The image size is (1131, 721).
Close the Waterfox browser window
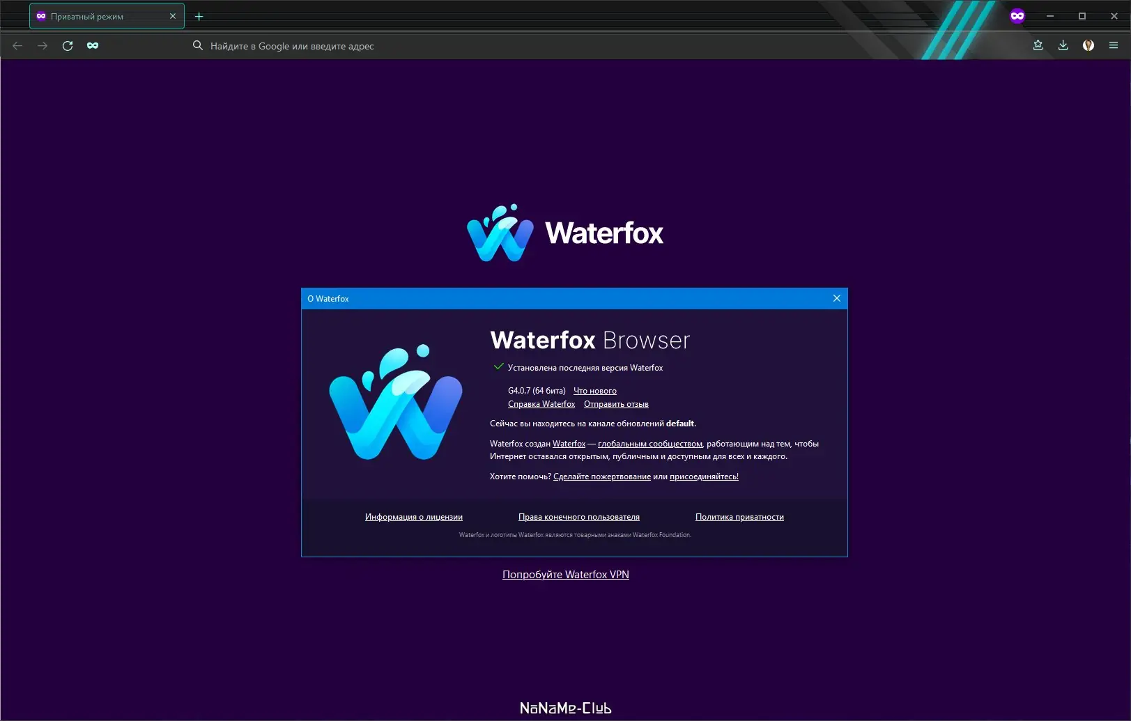point(1114,16)
